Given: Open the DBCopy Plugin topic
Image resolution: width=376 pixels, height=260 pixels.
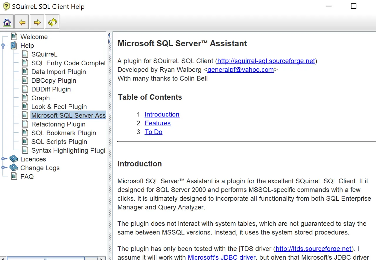Looking at the screenshot, I should [54, 81].
